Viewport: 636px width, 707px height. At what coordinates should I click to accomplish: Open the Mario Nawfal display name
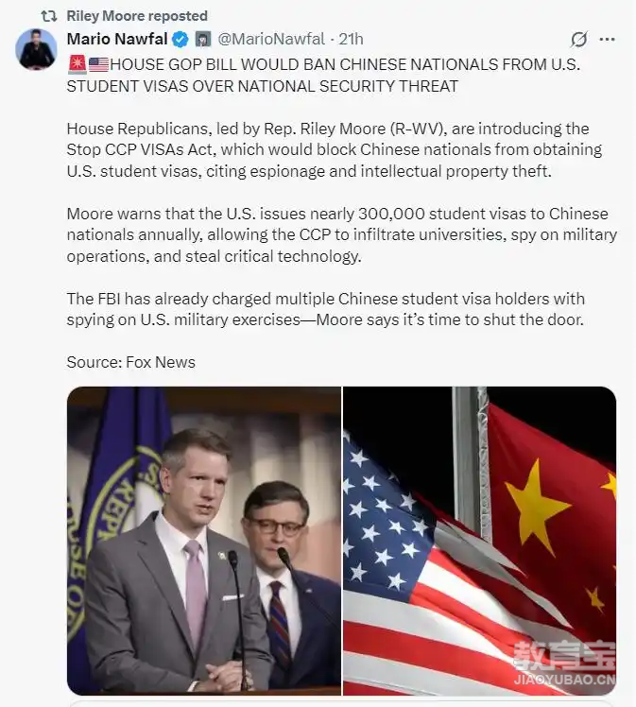[x=117, y=40]
